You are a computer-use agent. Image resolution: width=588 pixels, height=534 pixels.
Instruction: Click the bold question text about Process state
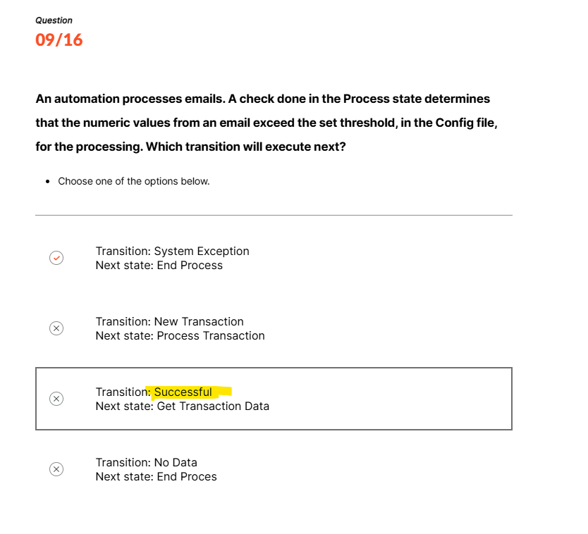point(262,99)
